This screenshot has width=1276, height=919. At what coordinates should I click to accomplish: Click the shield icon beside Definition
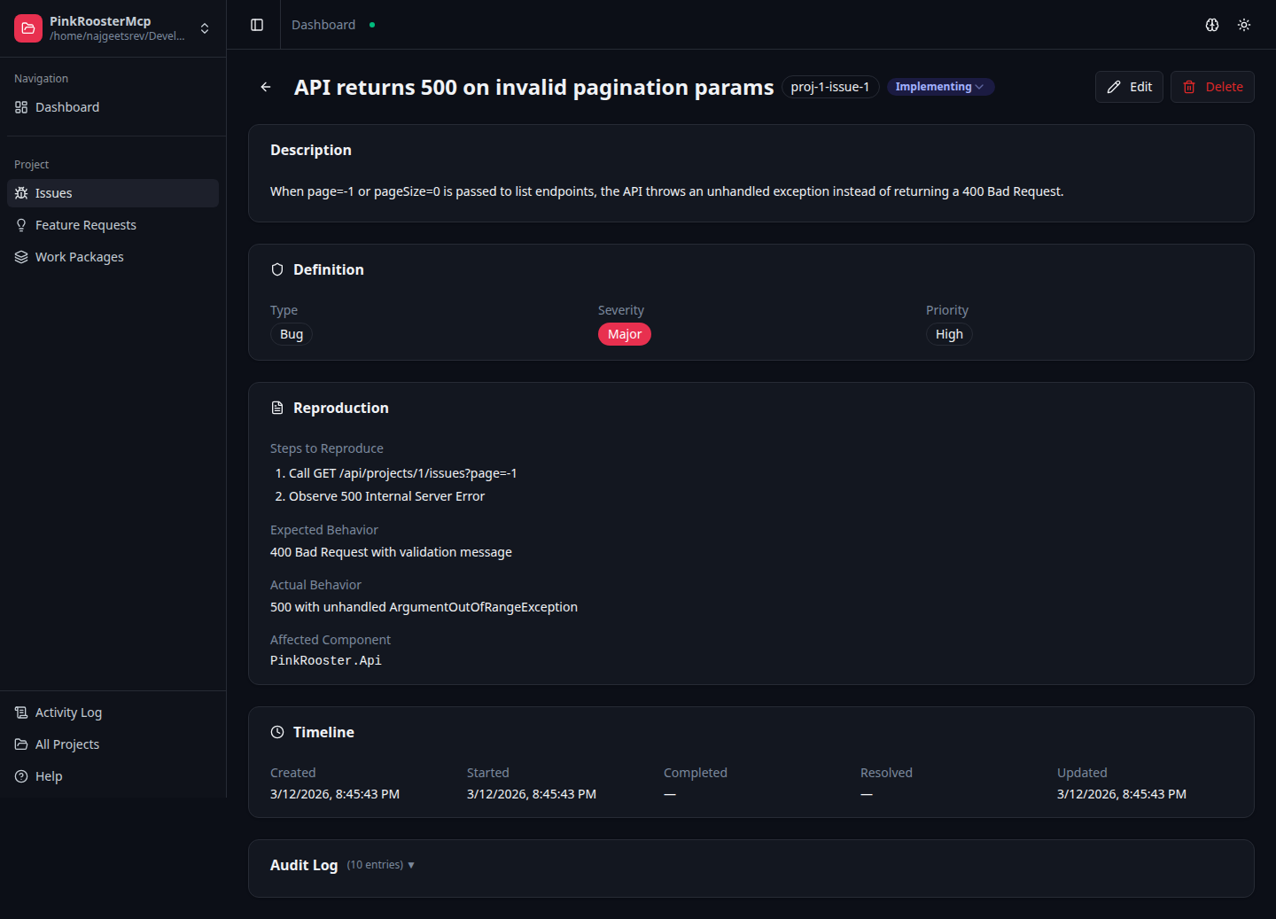pyautogui.click(x=277, y=269)
